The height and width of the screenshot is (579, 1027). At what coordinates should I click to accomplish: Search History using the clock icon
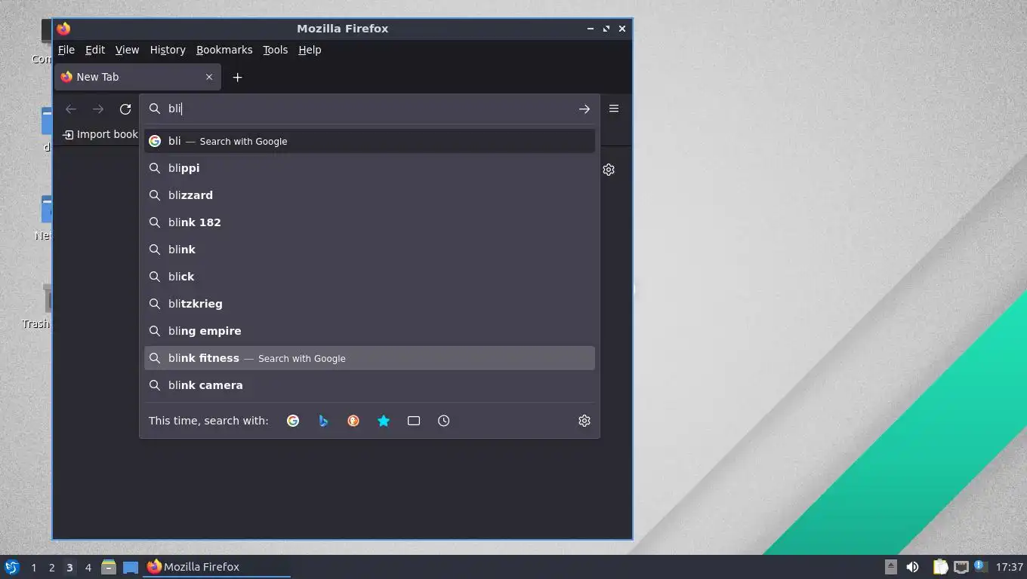pos(444,421)
